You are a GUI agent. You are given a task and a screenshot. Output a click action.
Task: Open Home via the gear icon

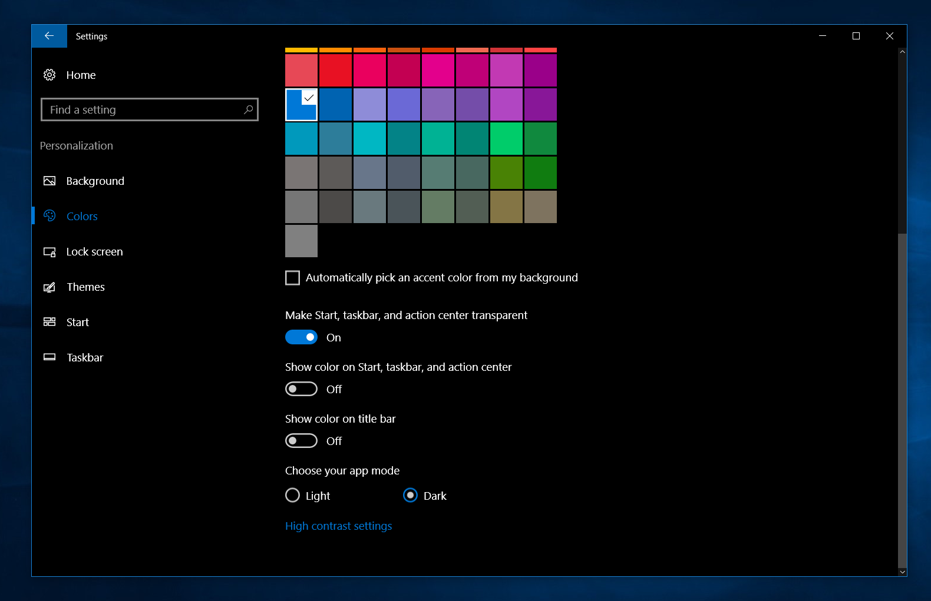49,75
